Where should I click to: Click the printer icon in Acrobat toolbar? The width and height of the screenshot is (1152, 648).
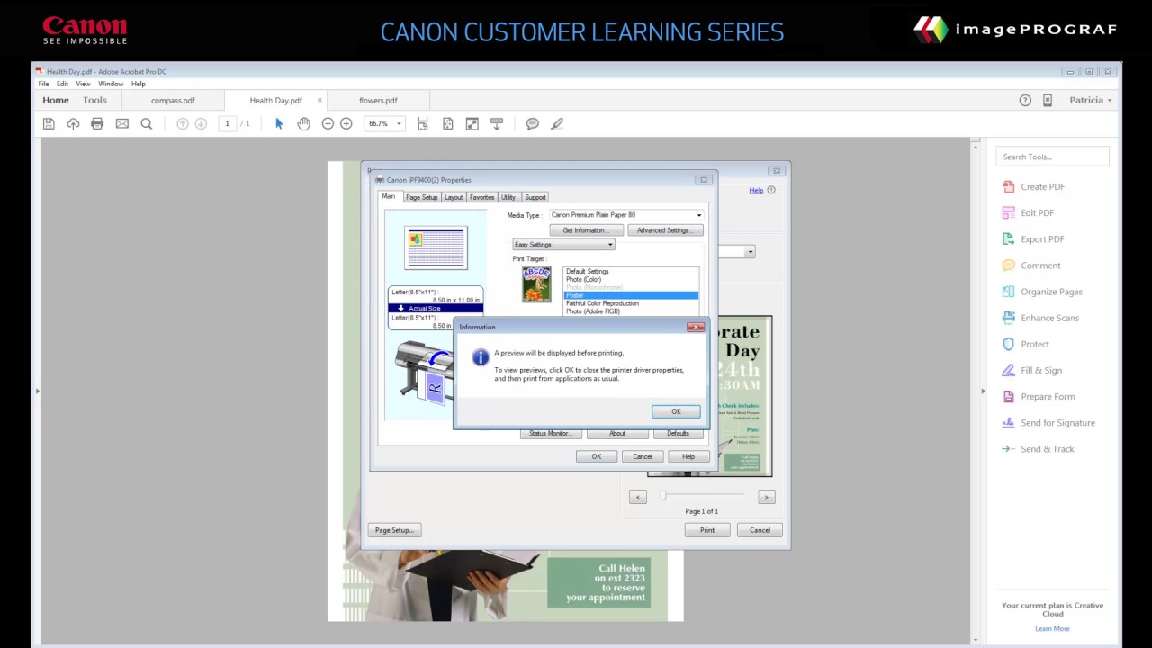pyautogui.click(x=97, y=123)
